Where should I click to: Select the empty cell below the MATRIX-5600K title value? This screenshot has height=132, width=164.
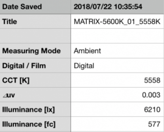(x=117, y=36)
